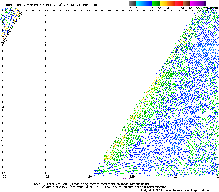Click the orange 25-30 knots color band
The width and height of the screenshot is (219, 192).
(x=171, y=4)
